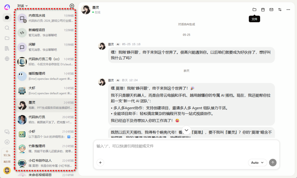Viewport: 297px width, 178px height.
Task: Open the plus attachment button in input box
Action: click(x=100, y=163)
